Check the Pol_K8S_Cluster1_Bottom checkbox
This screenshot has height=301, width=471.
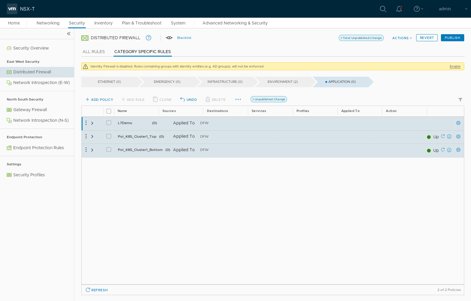tap(109, 149)
